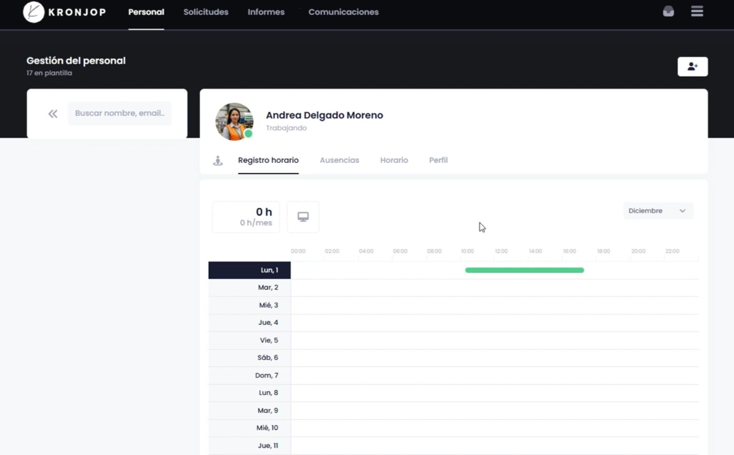Click Andrea Delgado Moreno's profile photo

click(234, 121)
